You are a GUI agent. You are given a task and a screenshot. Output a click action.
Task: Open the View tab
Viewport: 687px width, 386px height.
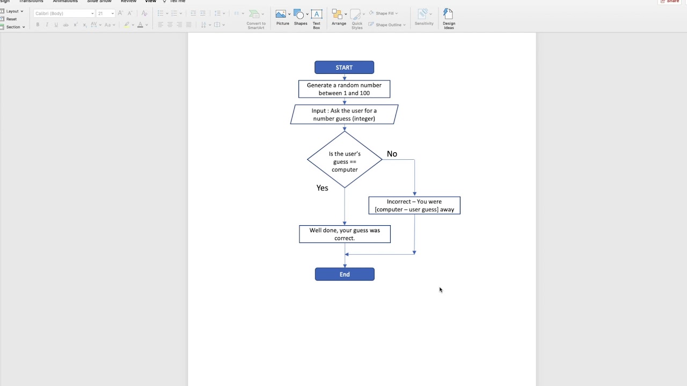[150, 2]
